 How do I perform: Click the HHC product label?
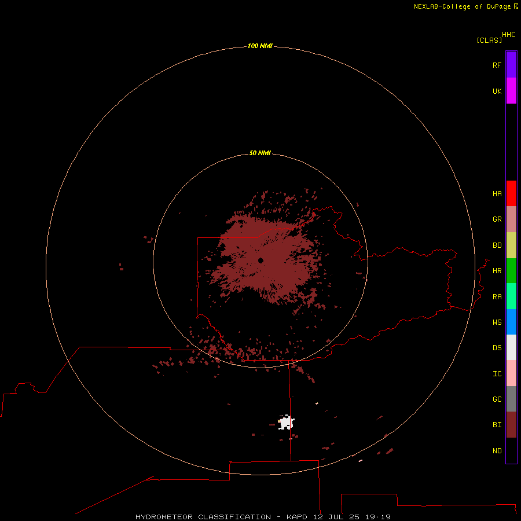pyautogui.click(x=508, y=35)
